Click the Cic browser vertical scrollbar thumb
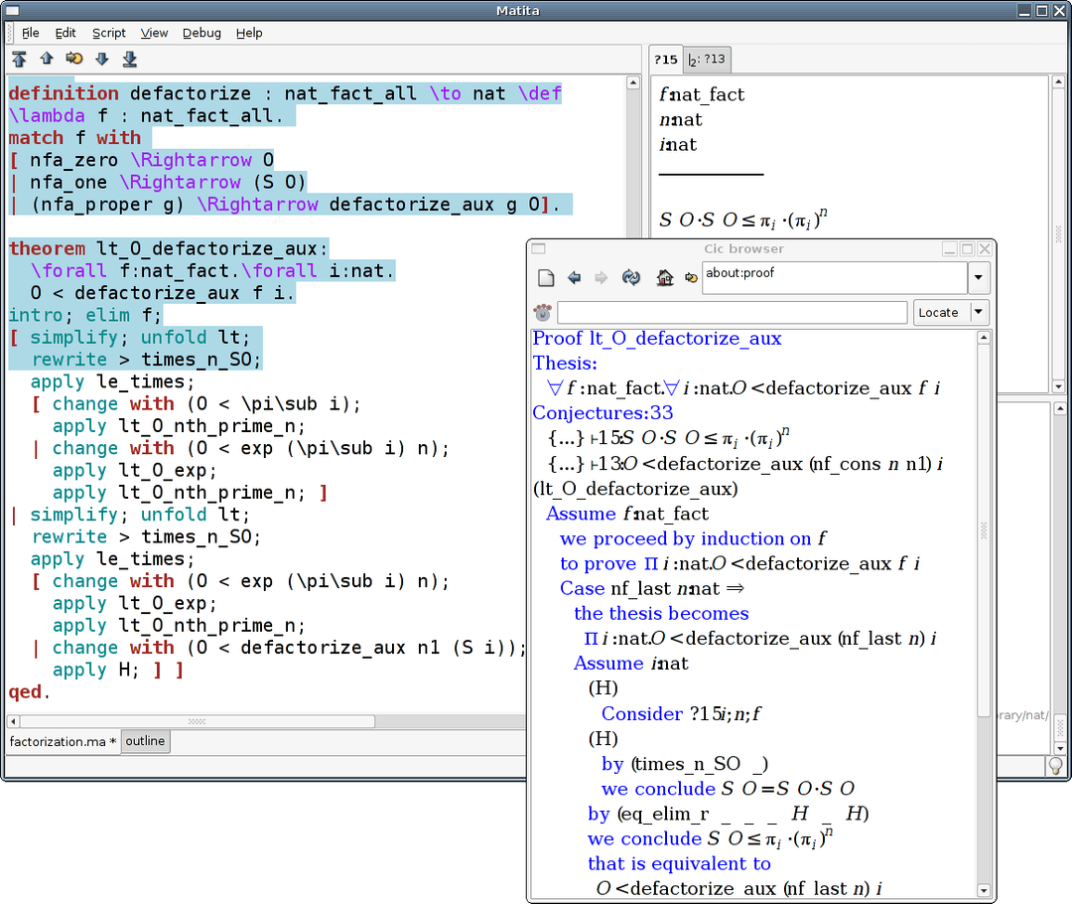The height and width of the screenshot is (904, 1072). pyautogui.click(x=984, y=530)
